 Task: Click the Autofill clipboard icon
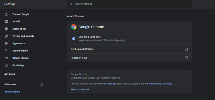[x=6, y=22]
